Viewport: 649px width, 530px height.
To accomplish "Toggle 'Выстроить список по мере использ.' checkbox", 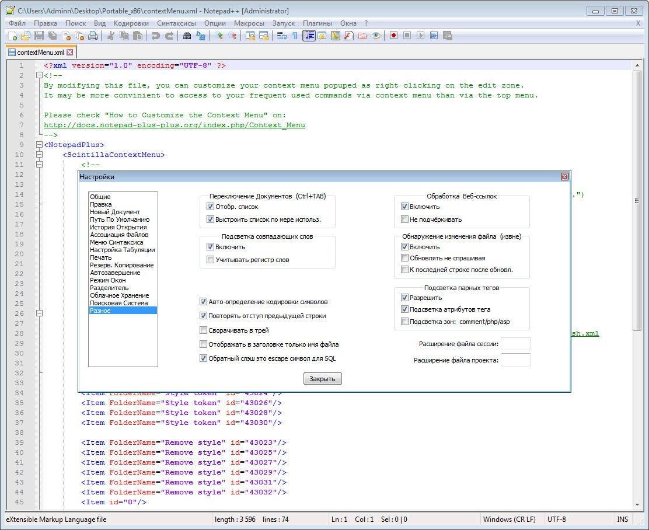I will click(210, 219).
